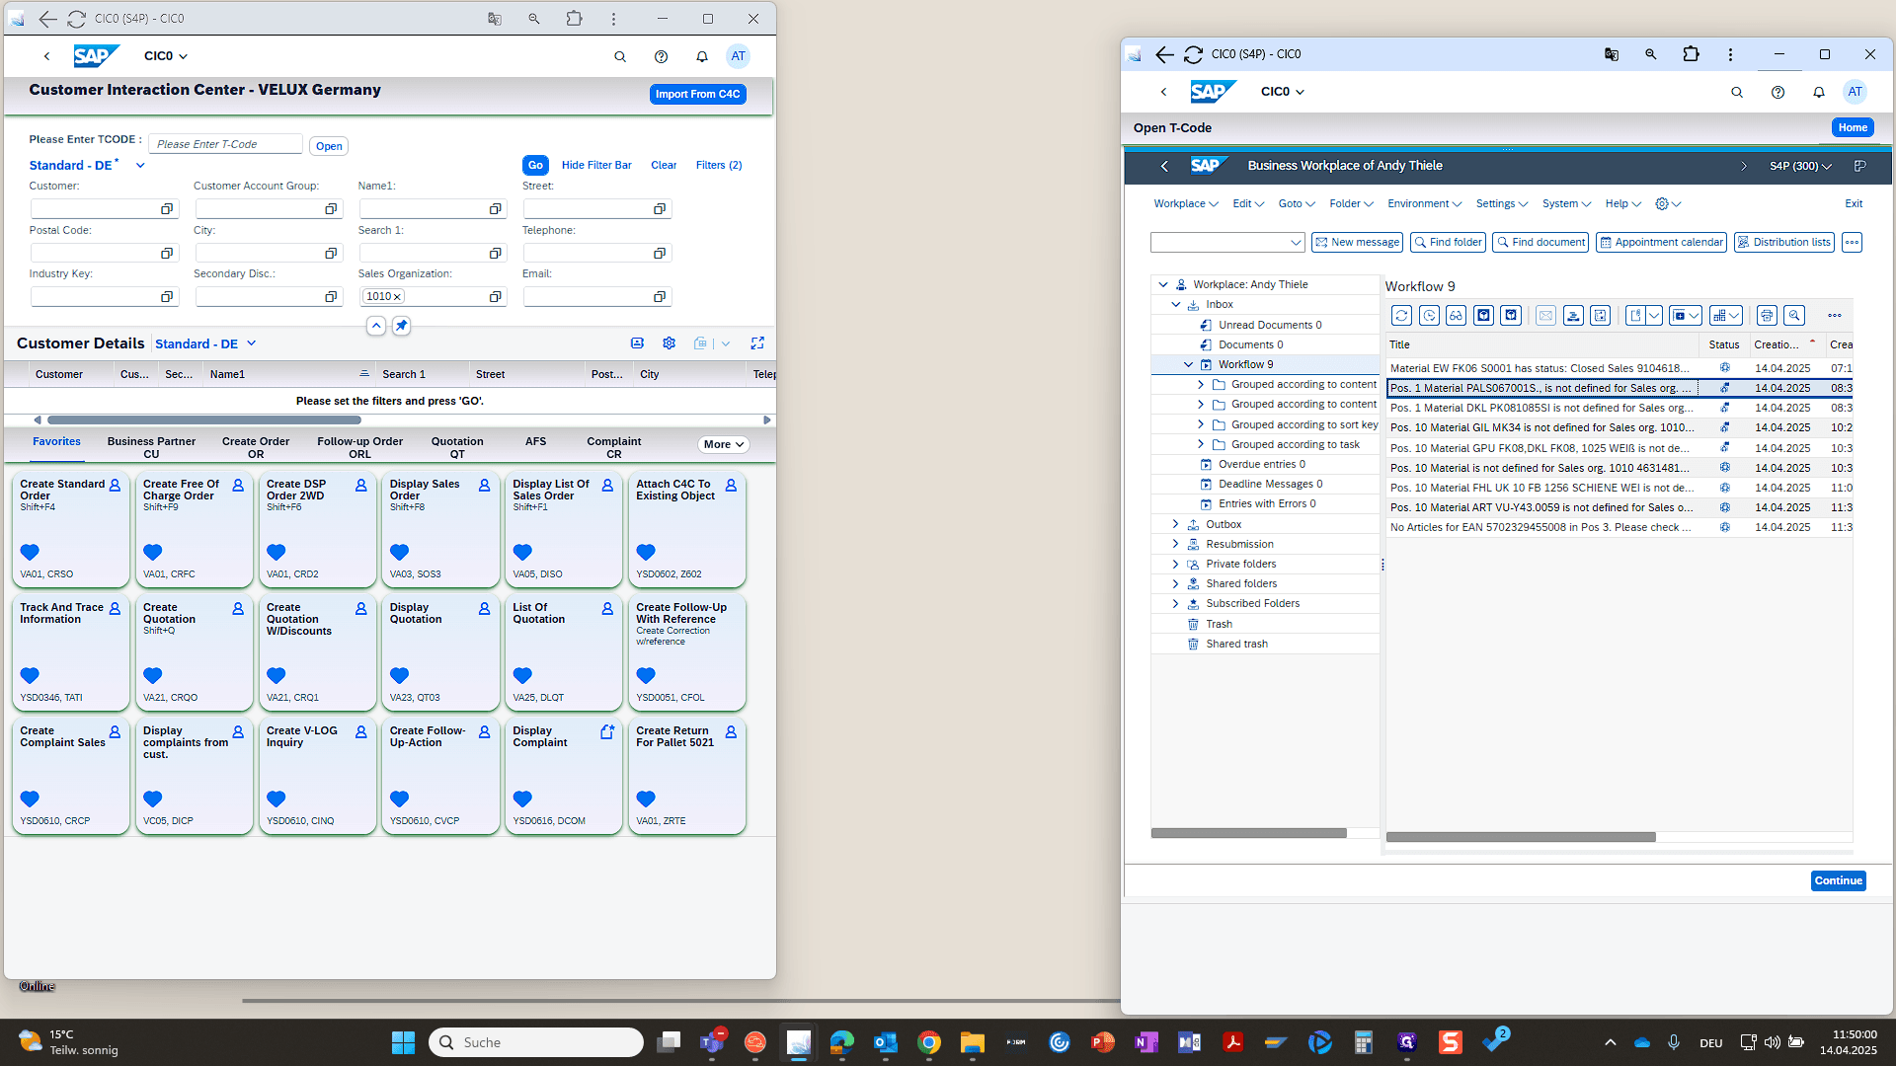Switch to the Quotation QT tab
Image resolution: width=1896 pixels, height=1066 pixels.
tap(457, 448)
